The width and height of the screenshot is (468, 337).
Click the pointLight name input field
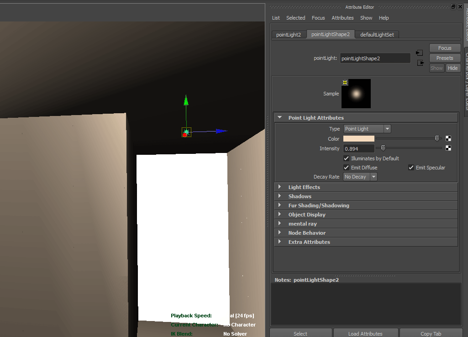pyautogui.click(x=375, y=58)
